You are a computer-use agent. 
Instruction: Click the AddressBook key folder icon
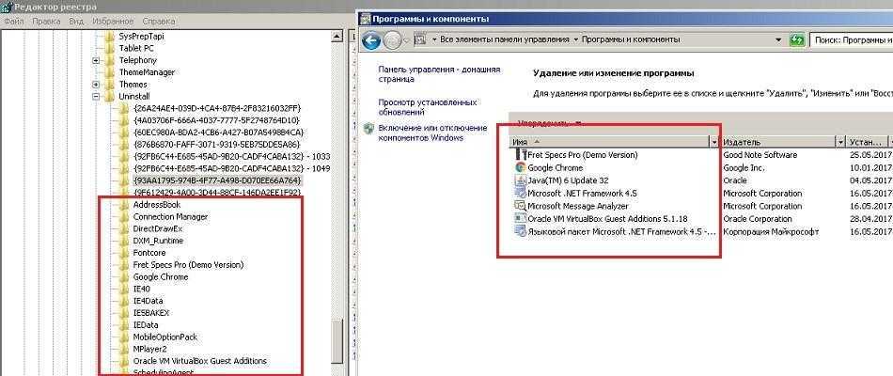click(x=123, y=205)
